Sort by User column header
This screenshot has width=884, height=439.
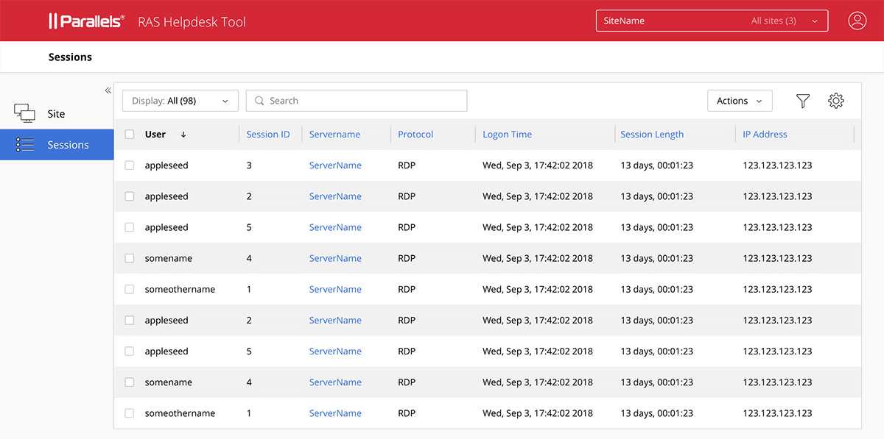(155, 135)
